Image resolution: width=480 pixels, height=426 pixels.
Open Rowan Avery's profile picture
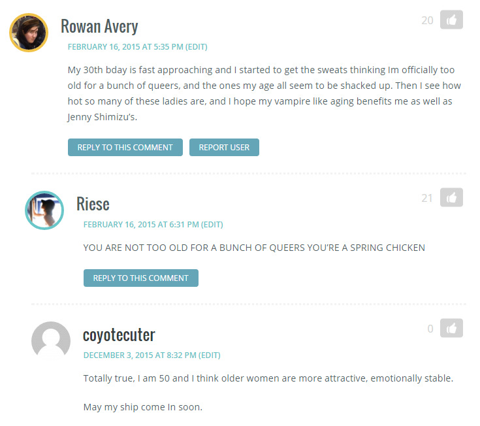click(x=29, y=33)
